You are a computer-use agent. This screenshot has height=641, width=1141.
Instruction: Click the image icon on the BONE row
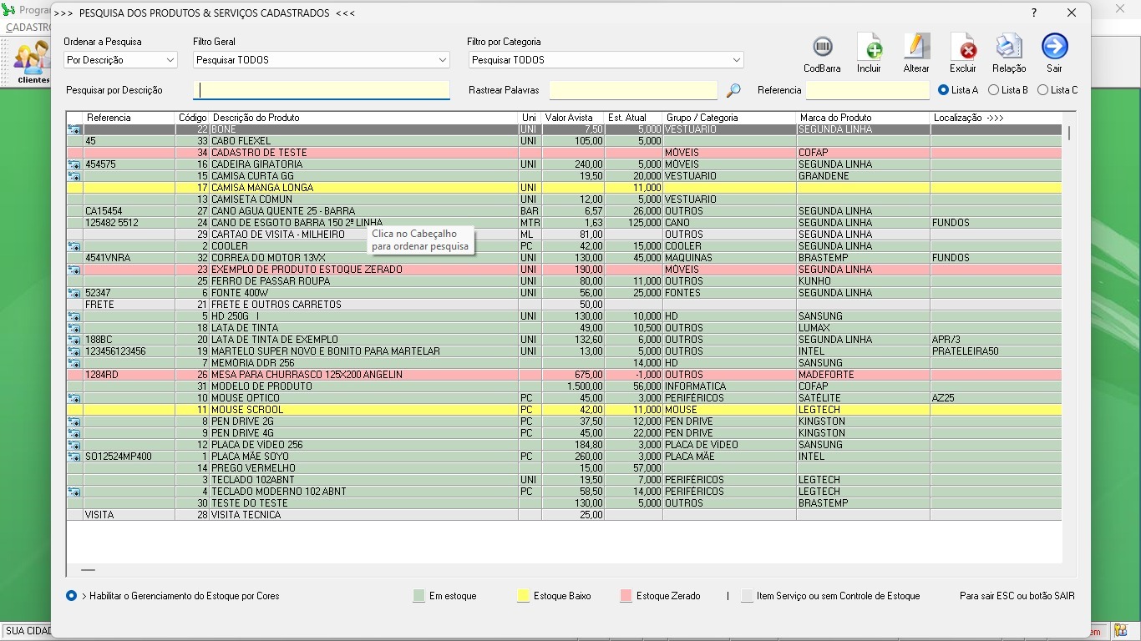(74, 129)
